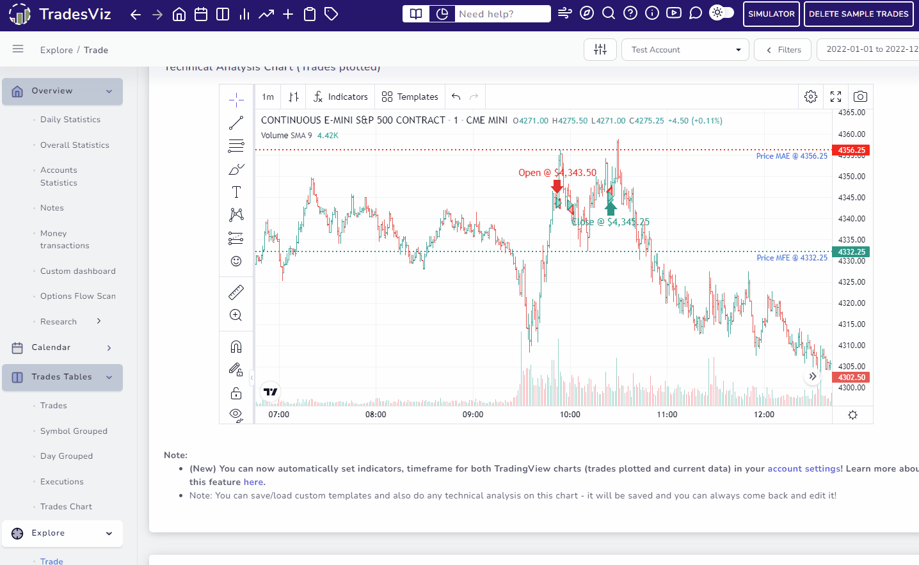The width and height of the screenshot is (919, 565).
Task: Open Daily Statistics in sidebar
Action: click(70, 120)
